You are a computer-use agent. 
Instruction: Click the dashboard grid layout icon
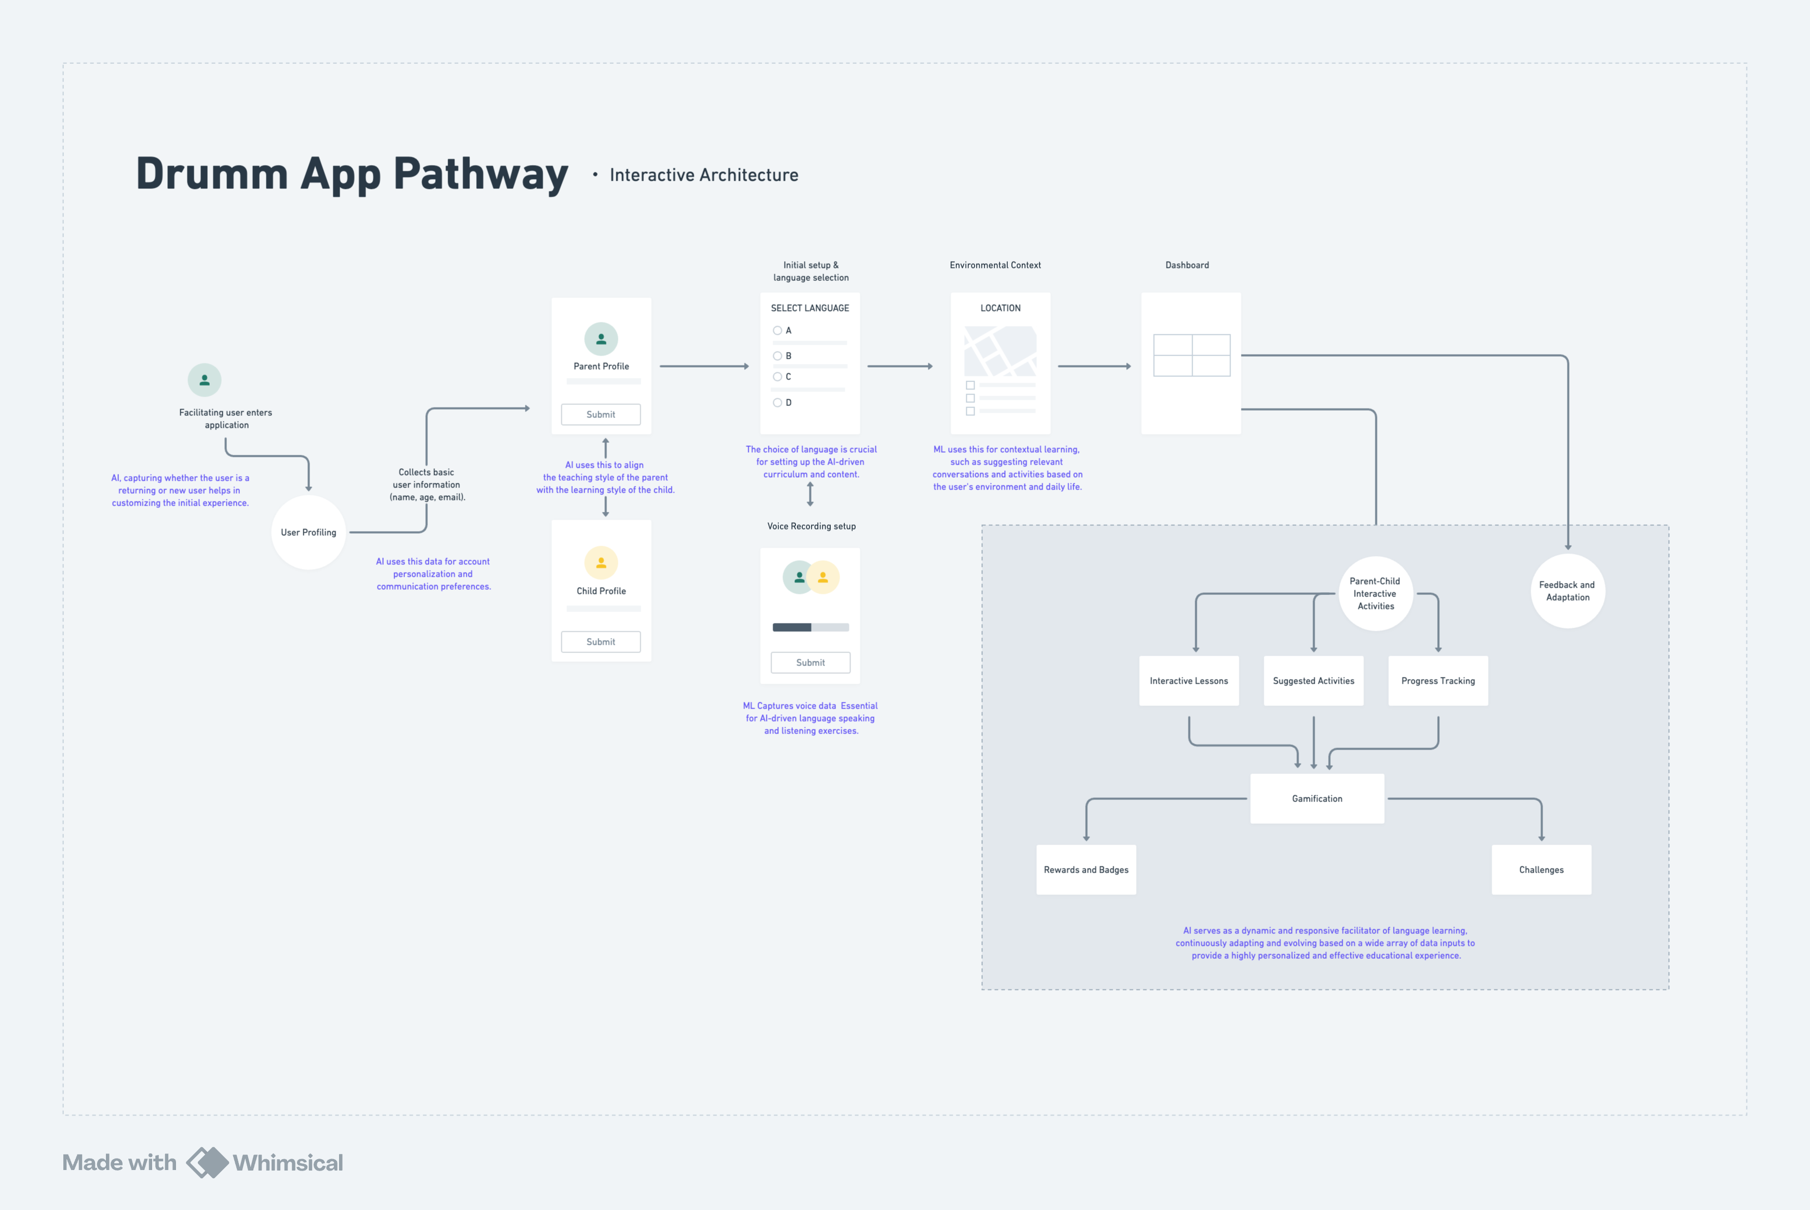coord(1192,355)
